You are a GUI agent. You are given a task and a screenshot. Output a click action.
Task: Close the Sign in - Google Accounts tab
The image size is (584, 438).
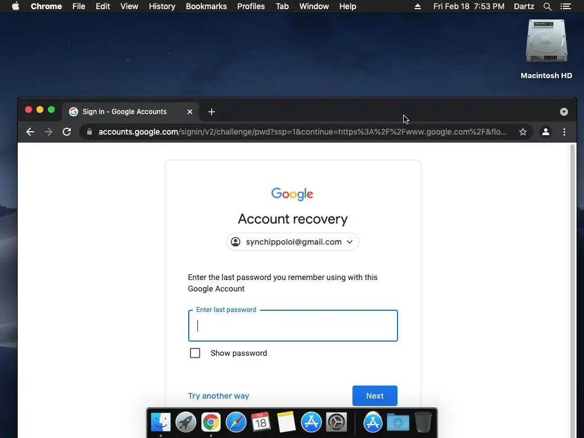pyautogui.click(x=190, y=112)
